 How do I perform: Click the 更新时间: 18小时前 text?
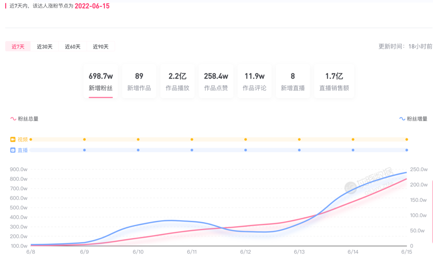(x=405, y=46)
